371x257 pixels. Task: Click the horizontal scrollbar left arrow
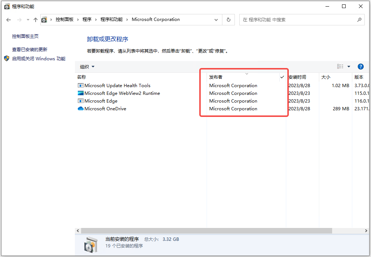click(x=78, y=231)
